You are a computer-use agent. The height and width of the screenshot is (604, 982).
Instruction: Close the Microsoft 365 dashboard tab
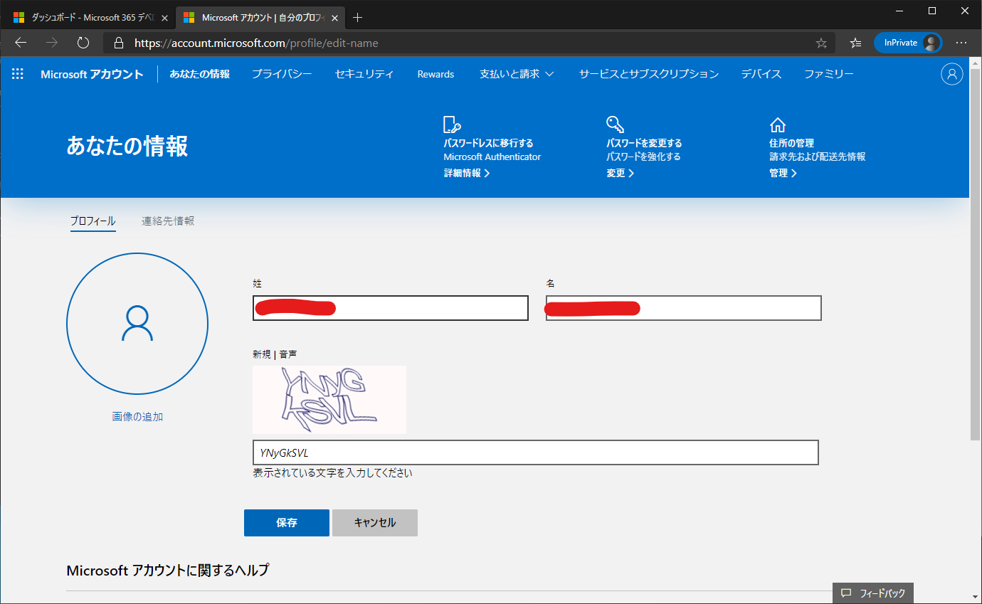pyautogui.click(x=164, y=17)
